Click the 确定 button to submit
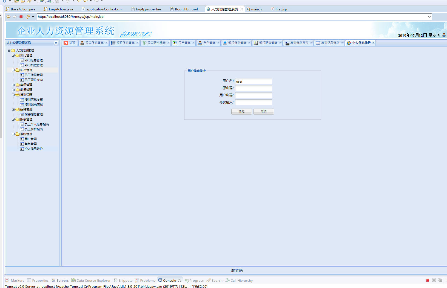The height and width of the screenshot is (288, 447). point(241,111)
